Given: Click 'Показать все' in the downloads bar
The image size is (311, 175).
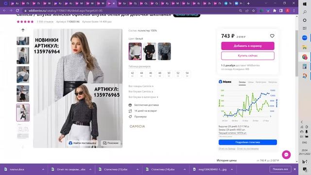Looking at the screenshot, I should [x=280, y=169].
